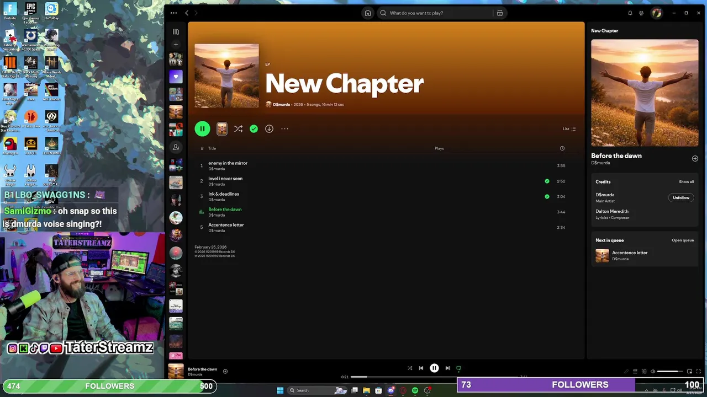Go to Spotify Home
Screen dimensions: 707x397
[367, 13]
